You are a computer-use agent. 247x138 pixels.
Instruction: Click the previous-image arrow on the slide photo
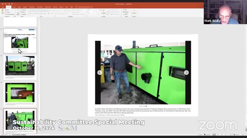(x=100, y=72)
